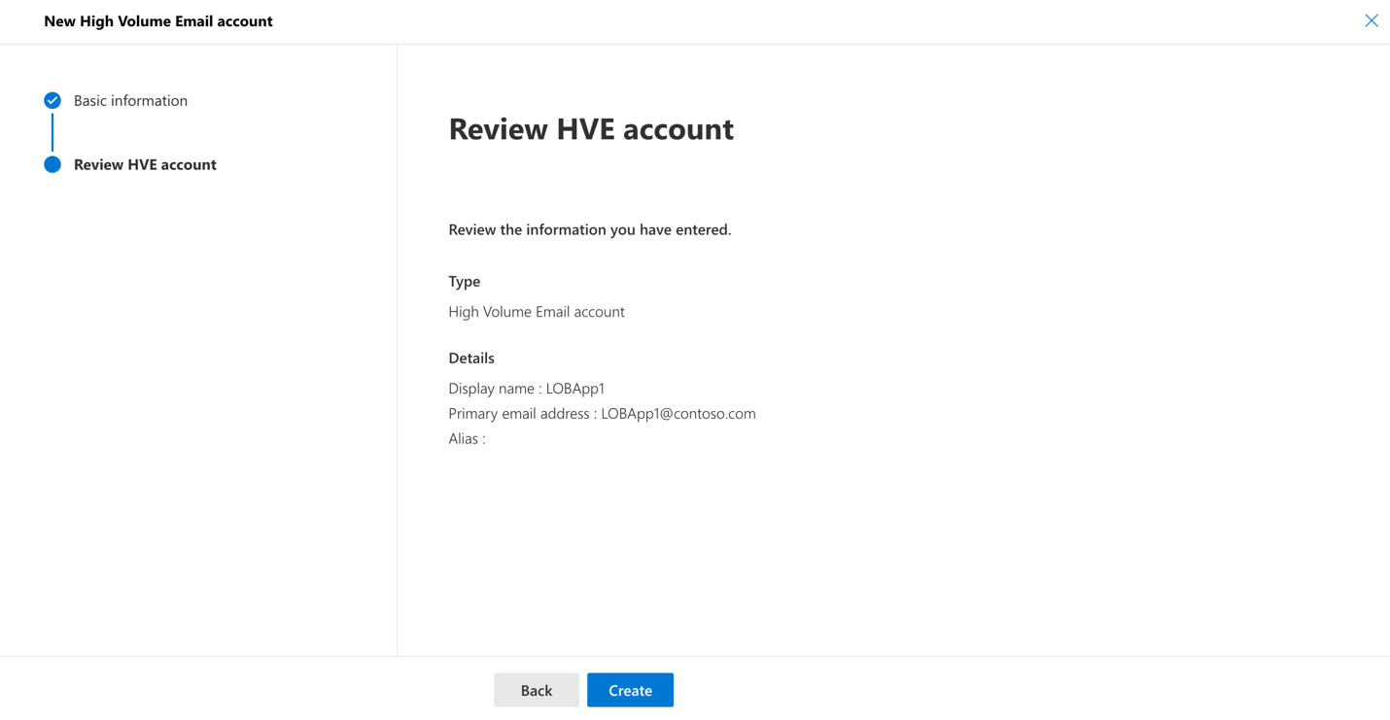Click the LOBApp1@contoso.com email address
The image size is (1390, 720).
point(678,414)
